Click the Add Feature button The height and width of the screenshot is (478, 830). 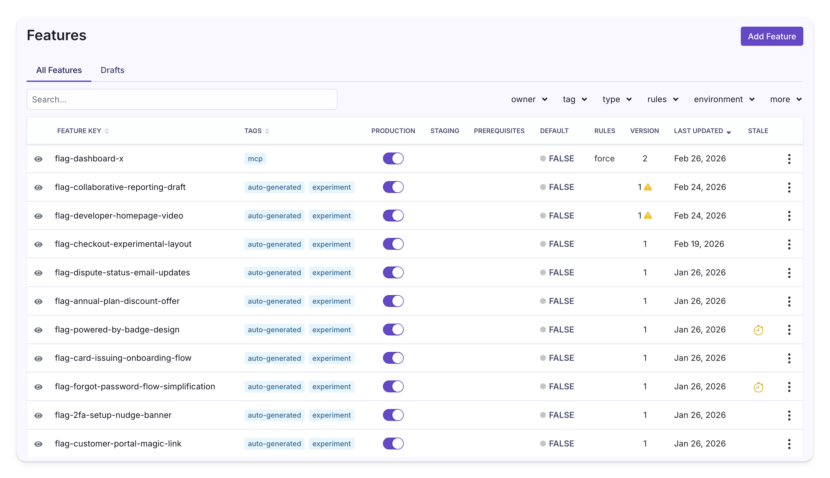click(772, 36)
